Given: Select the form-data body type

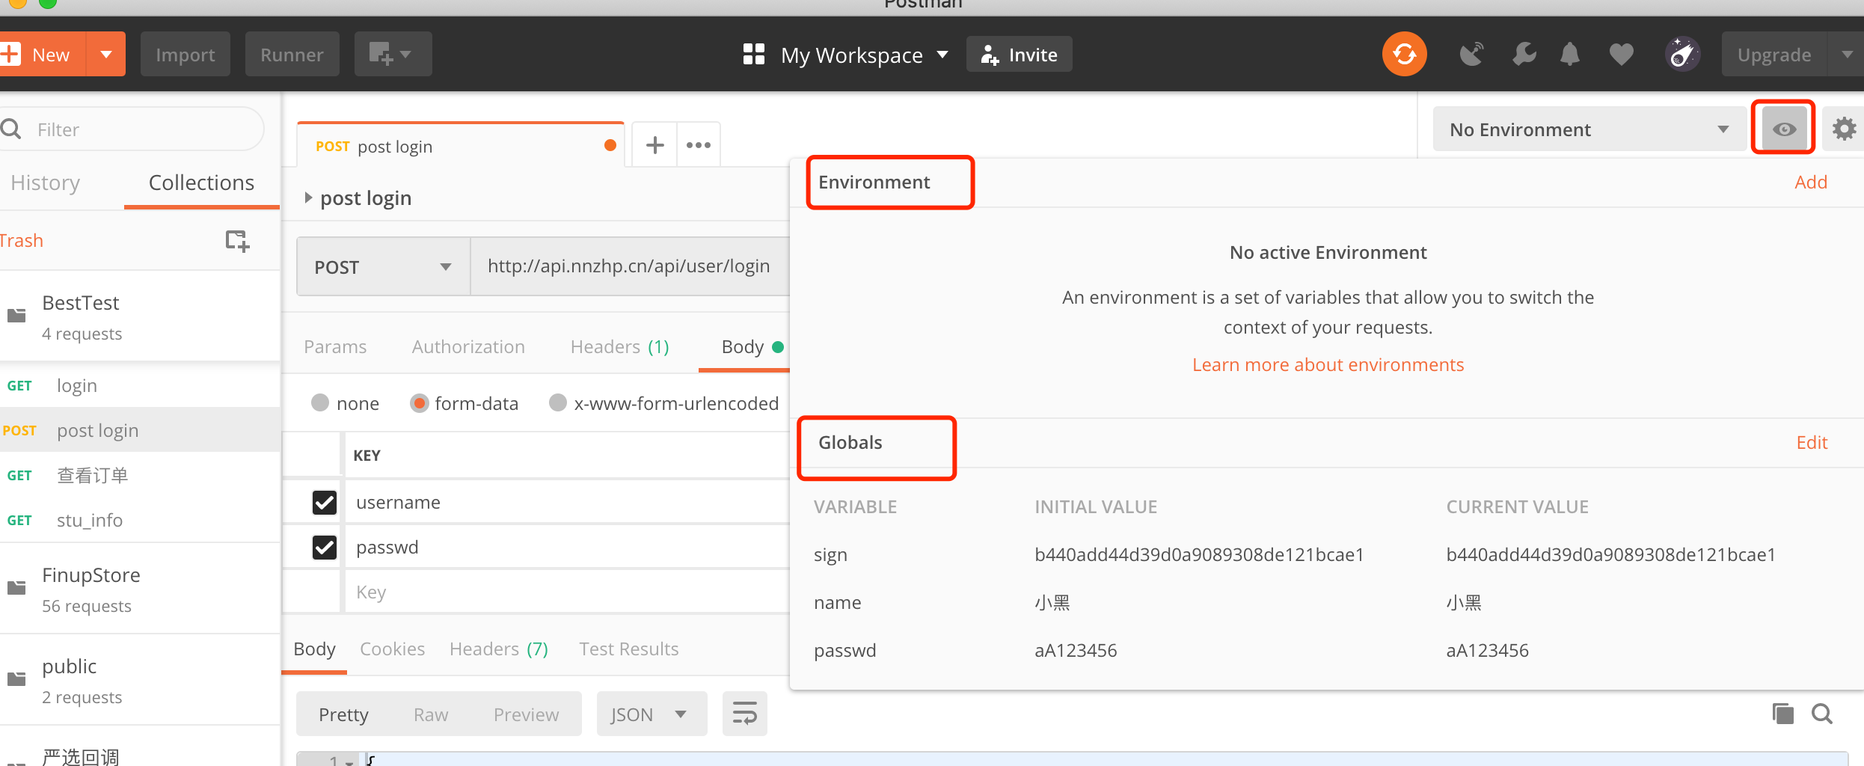Looking at the screenshot, I should click(x=419, y=403).
